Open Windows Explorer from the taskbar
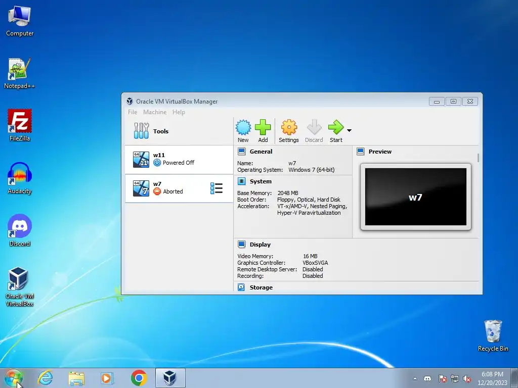This screenshot has height=388, width=518. 76,378
